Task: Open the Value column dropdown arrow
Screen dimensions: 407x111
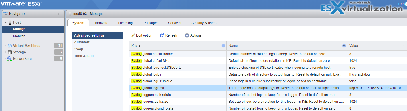Action: [x=404, y=46]
